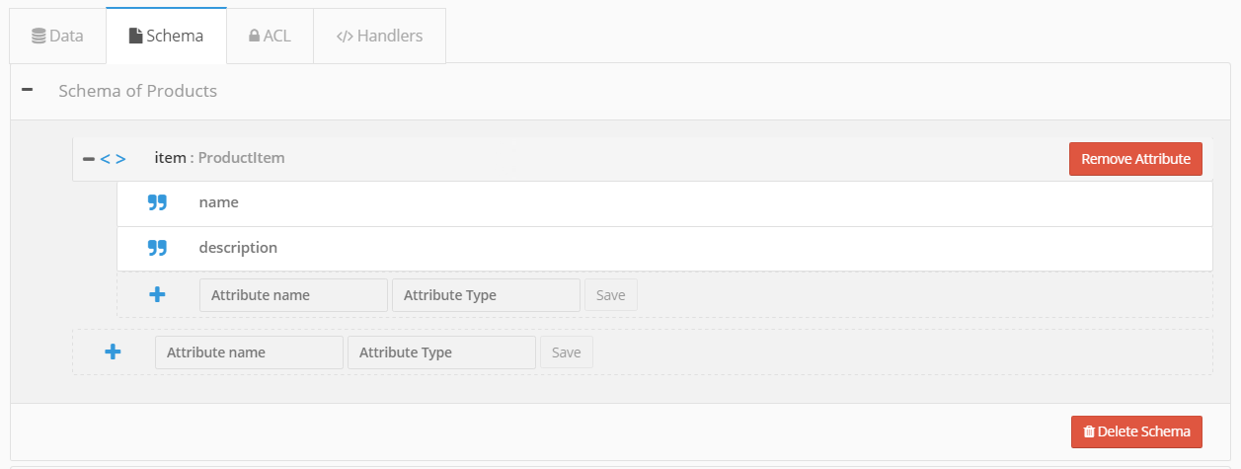Click the nested blue plus icon under description
The width and height of the screenshot is (1241, 469).
point(157,294)
